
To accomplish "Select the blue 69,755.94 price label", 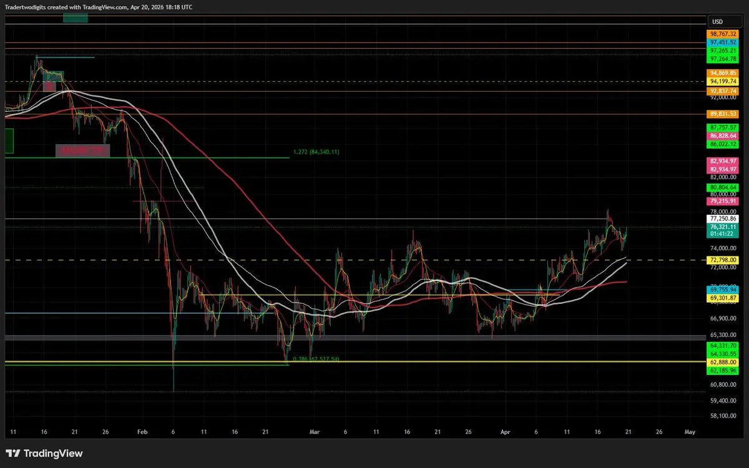I will tap(723, 290).
